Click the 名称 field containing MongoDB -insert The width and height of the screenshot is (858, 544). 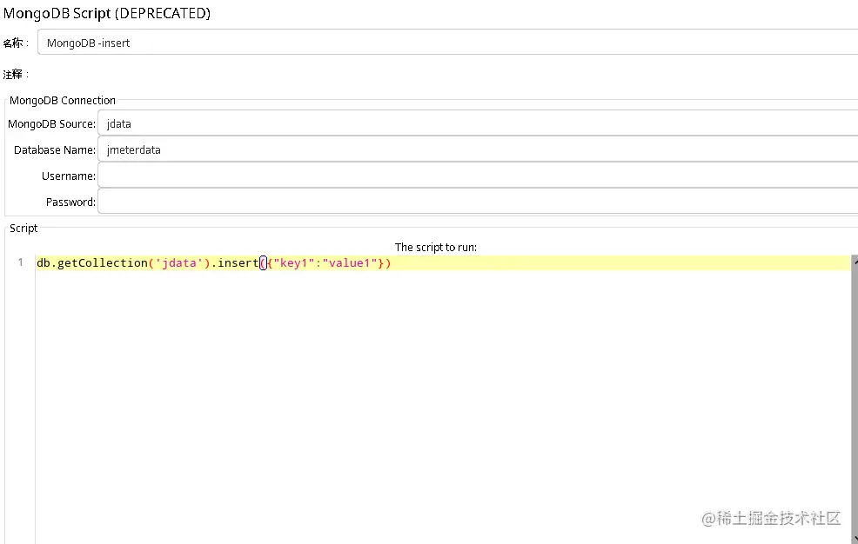261,42
